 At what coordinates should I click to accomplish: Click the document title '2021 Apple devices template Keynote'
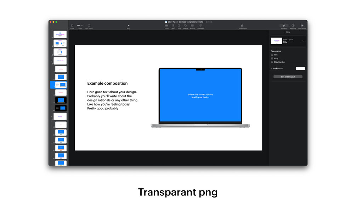(185, 22)
